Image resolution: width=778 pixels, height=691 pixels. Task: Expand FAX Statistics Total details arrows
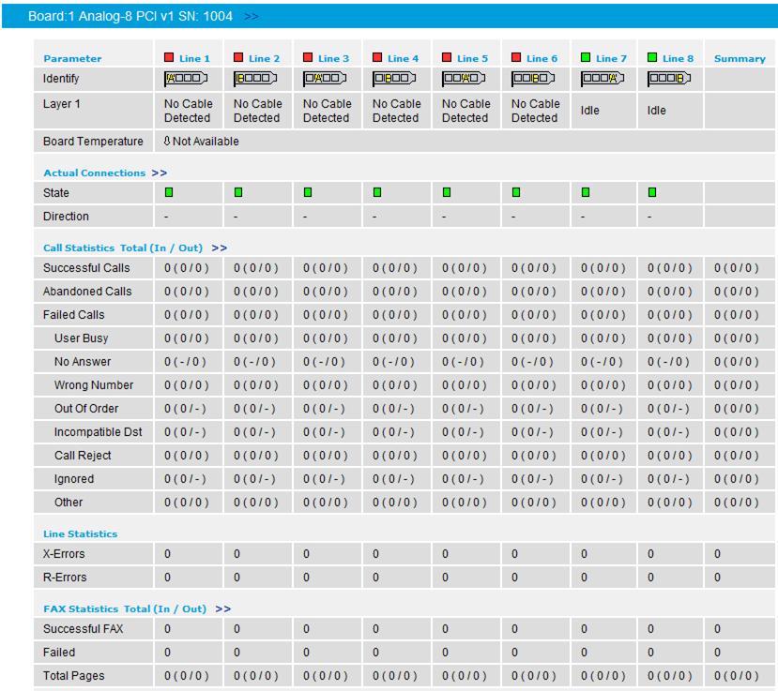(222, 608)
